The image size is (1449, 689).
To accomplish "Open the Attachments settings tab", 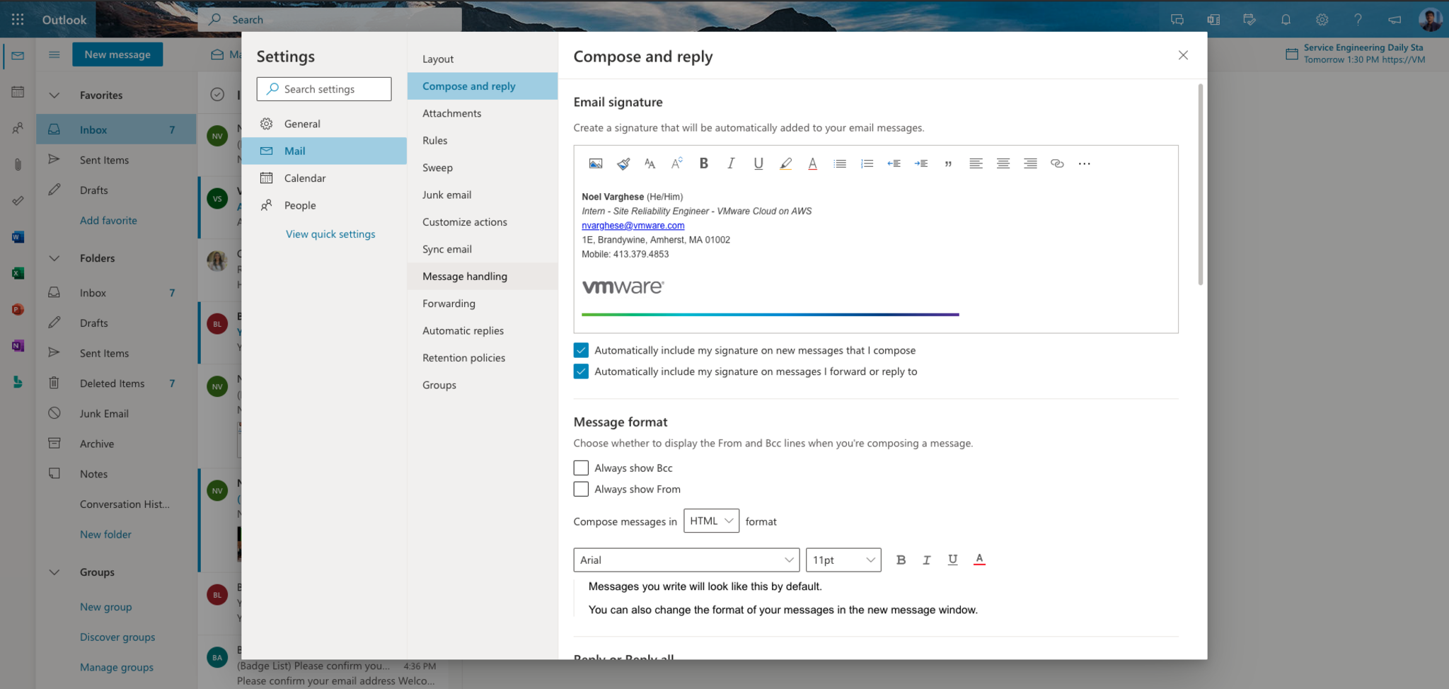I will pyautogui.click(x=451, y=113).
